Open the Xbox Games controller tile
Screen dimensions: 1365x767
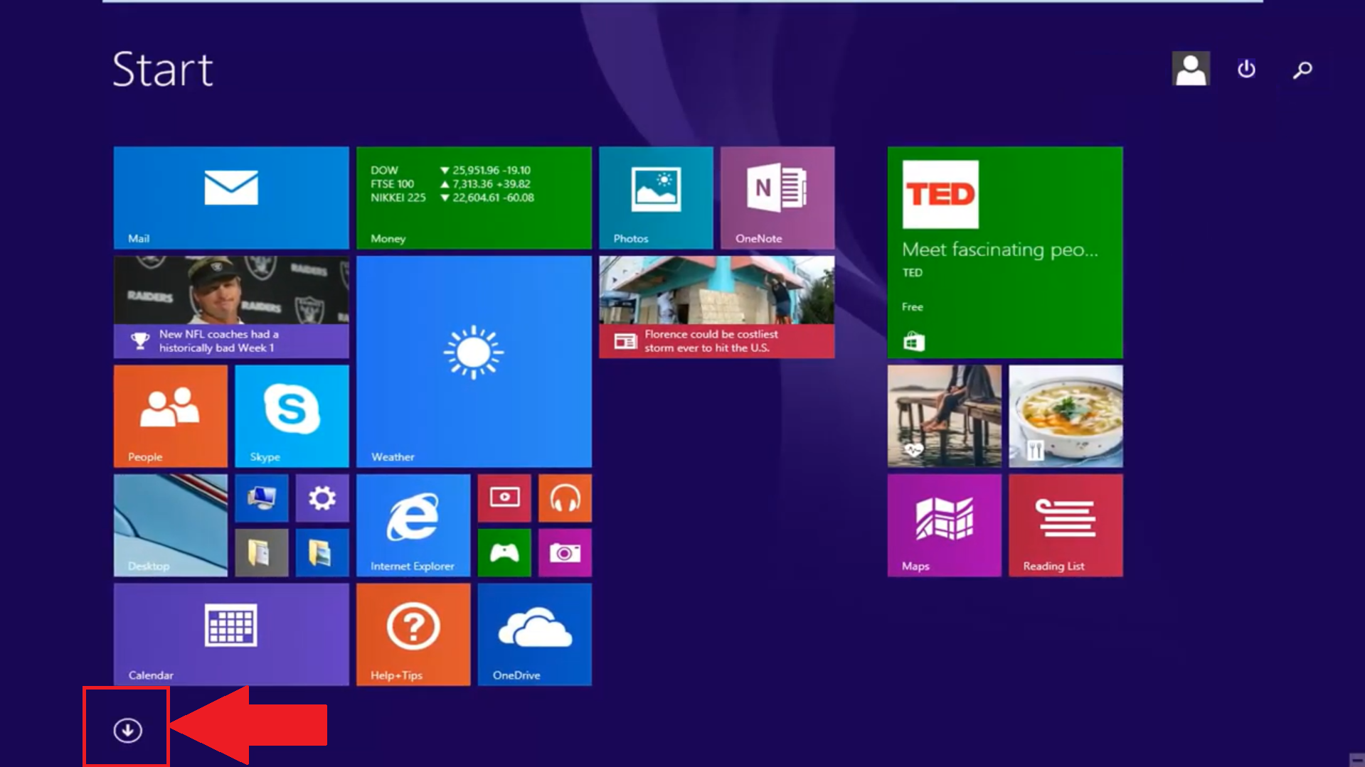tap(504, 552)
